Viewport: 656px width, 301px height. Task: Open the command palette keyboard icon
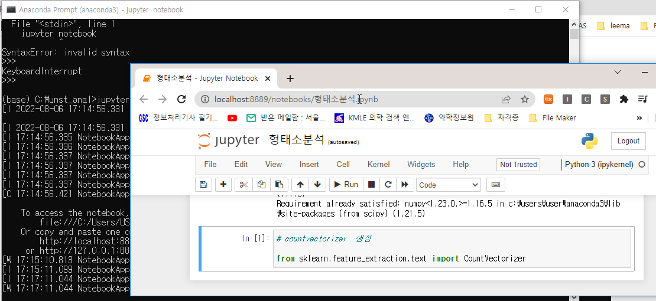(496, 184)
